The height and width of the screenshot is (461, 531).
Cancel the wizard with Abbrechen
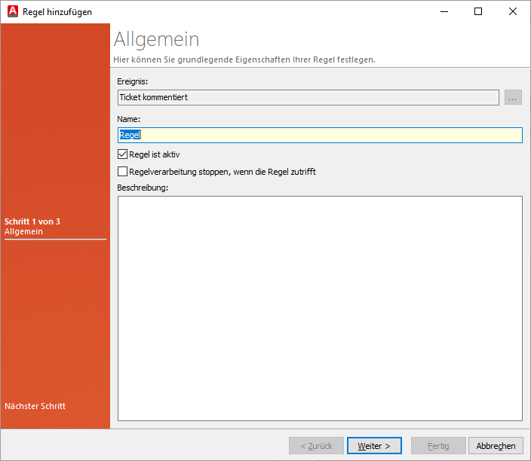tap(496, 446)
